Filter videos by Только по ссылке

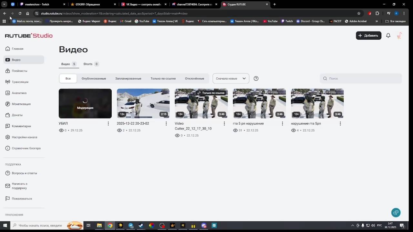click(x=163, y=79)
